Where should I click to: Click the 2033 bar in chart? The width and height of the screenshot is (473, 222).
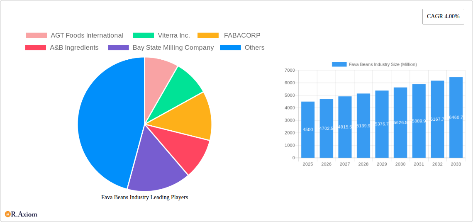456,117
